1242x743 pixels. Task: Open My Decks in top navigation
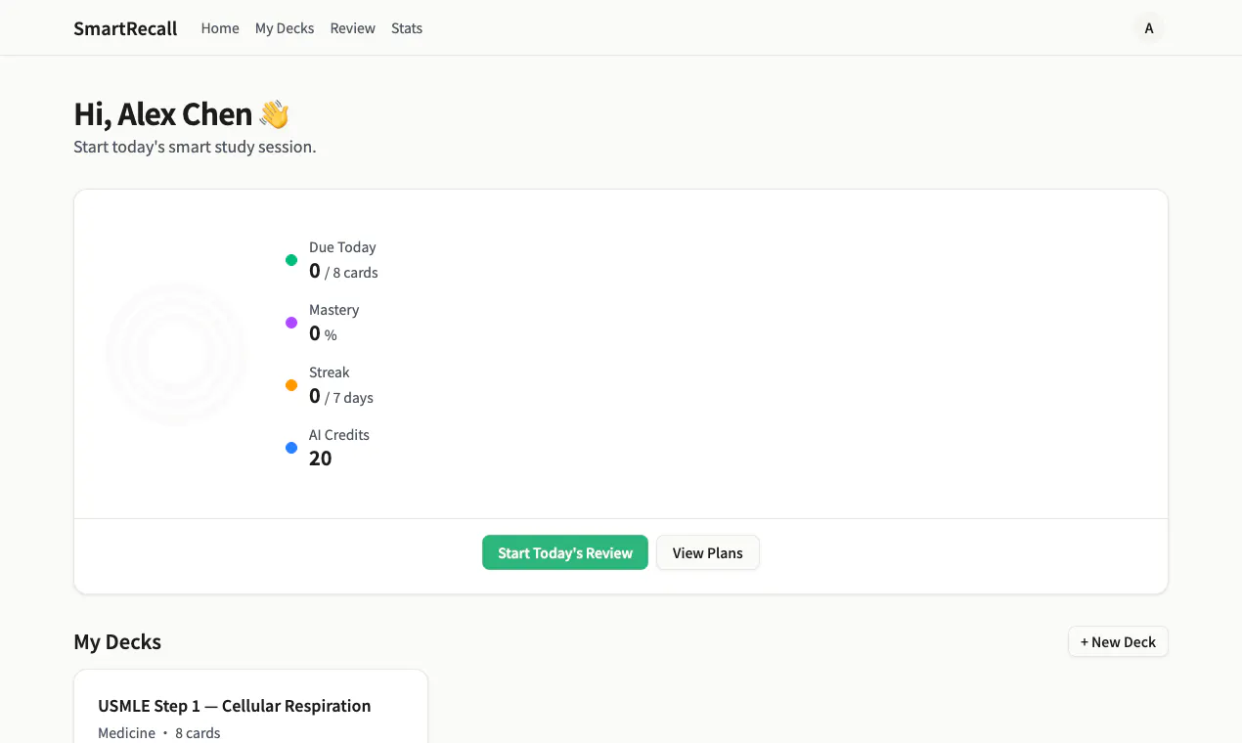pyautogui.click(x=285, y=28)
